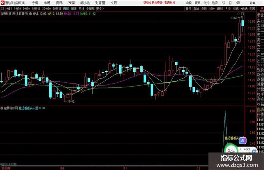Click the 叠加 overlay toolbar button

(196, 9)
